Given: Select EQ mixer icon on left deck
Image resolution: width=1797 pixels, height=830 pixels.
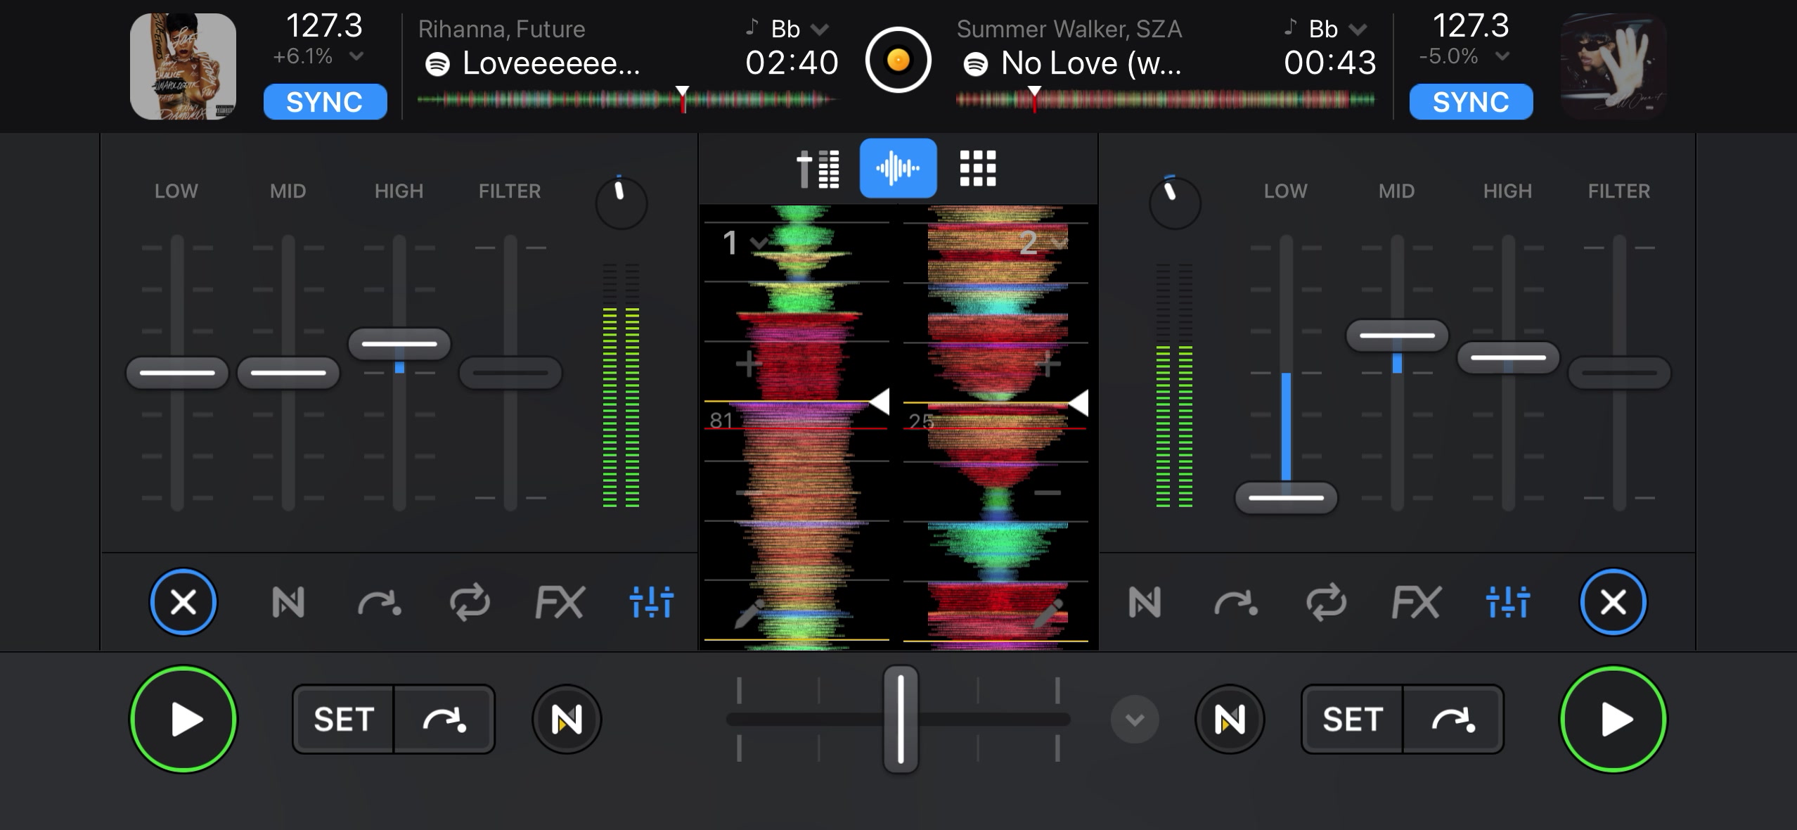Looking at the screenshot, I should coord(652,602).
